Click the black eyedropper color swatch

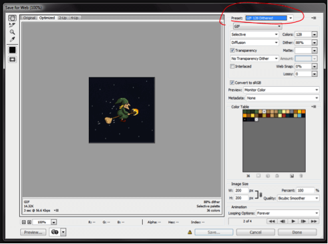[12, 50]
